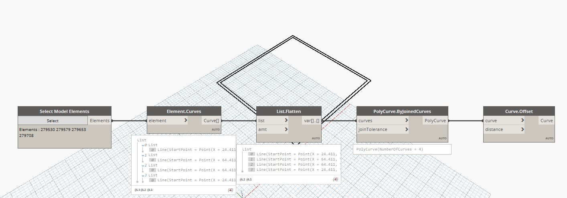This screenshot has height=198, width=567.
Task: Collapse the 2 List sublist in preview
Action: point(143,165)
